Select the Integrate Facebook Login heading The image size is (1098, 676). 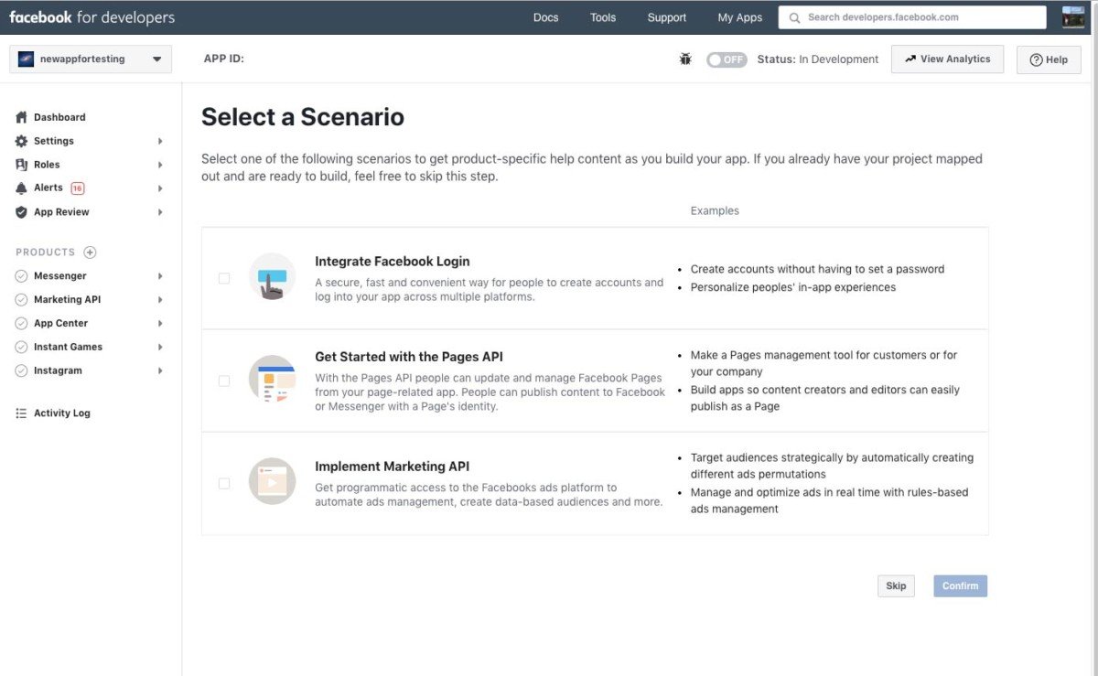point(392,262)
